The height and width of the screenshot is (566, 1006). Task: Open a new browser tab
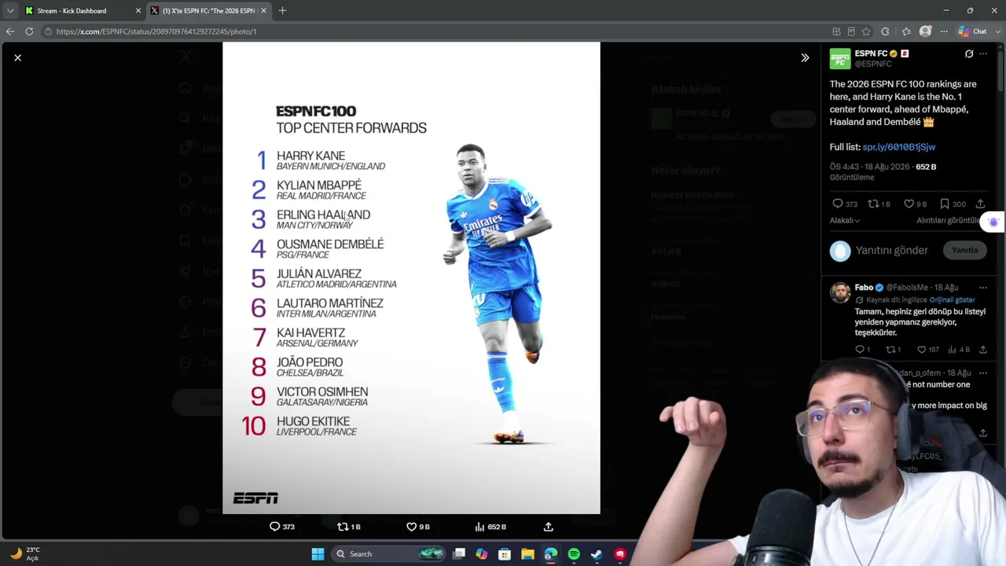282,11
